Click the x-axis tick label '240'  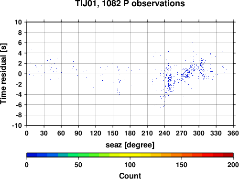pos(164,133)
